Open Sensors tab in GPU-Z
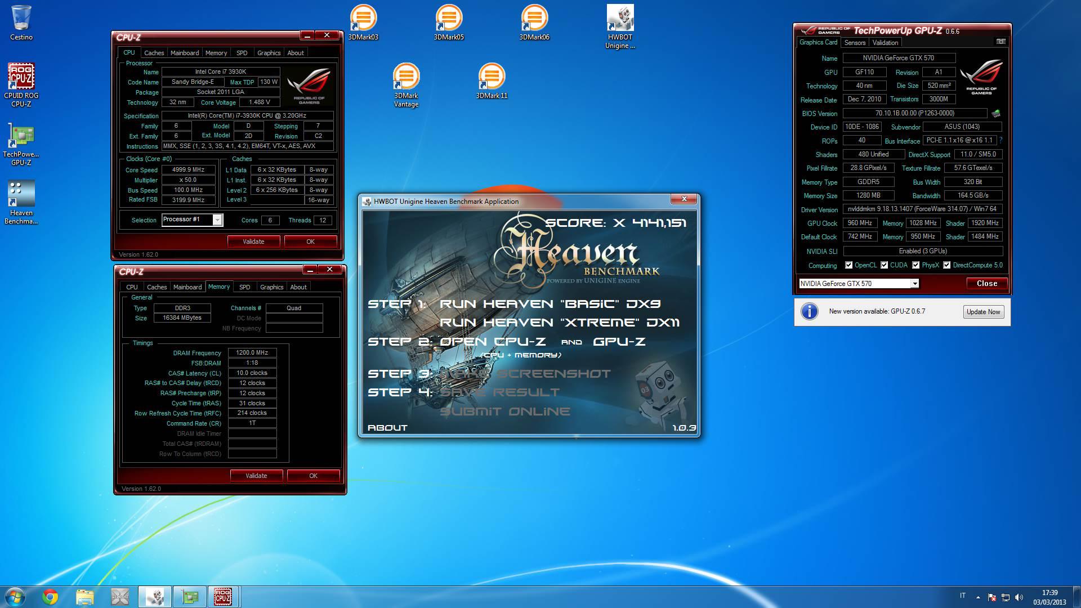The image size is (1081, 608). pos(855,43)
